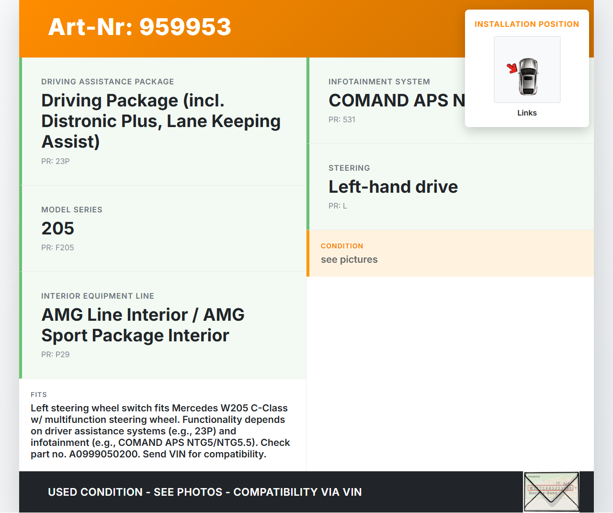Screen dimensions: 613x513
Task: Click the VIN envelope icon in the footer
Action: (551, 492)
